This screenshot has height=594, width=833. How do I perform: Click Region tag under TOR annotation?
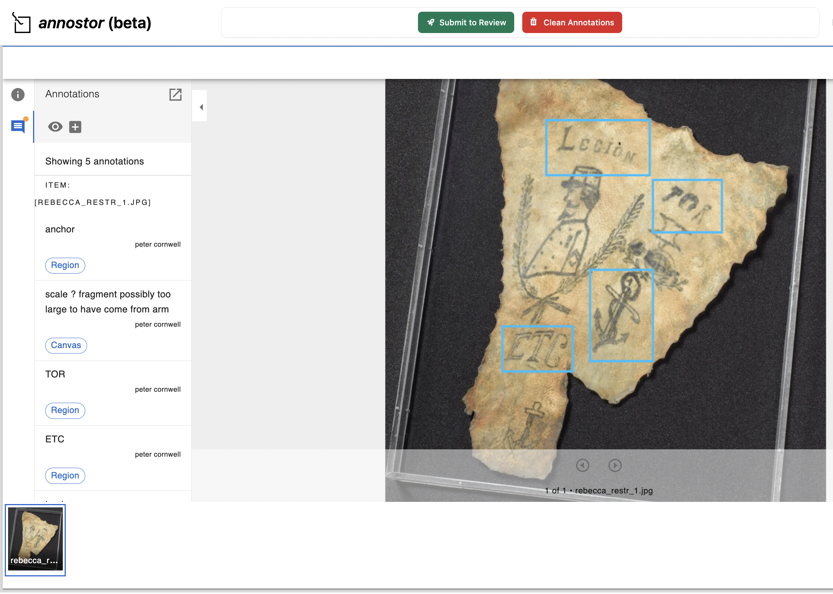coord(65,410)
